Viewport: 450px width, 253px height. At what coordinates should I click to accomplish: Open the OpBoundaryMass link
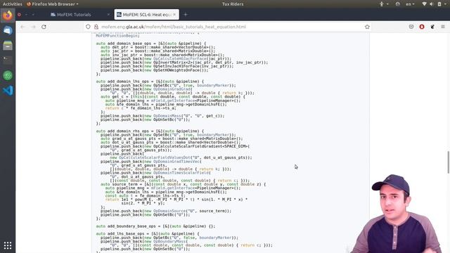[x=169, y=241]
